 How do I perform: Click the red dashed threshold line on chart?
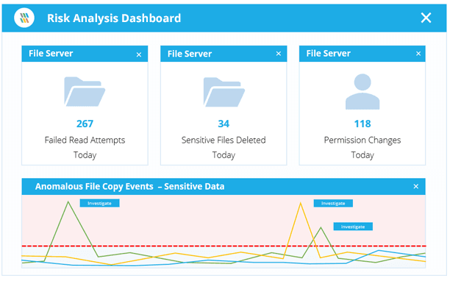[x=224, y=246]
